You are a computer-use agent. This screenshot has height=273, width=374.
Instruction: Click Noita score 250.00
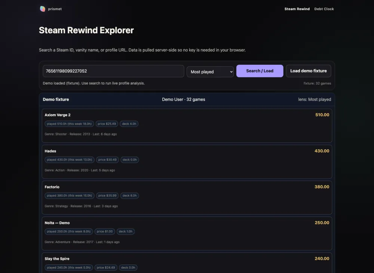(x=322, y=223)
